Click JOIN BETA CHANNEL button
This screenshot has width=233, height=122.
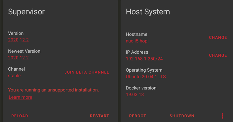(x=87, y=72)
